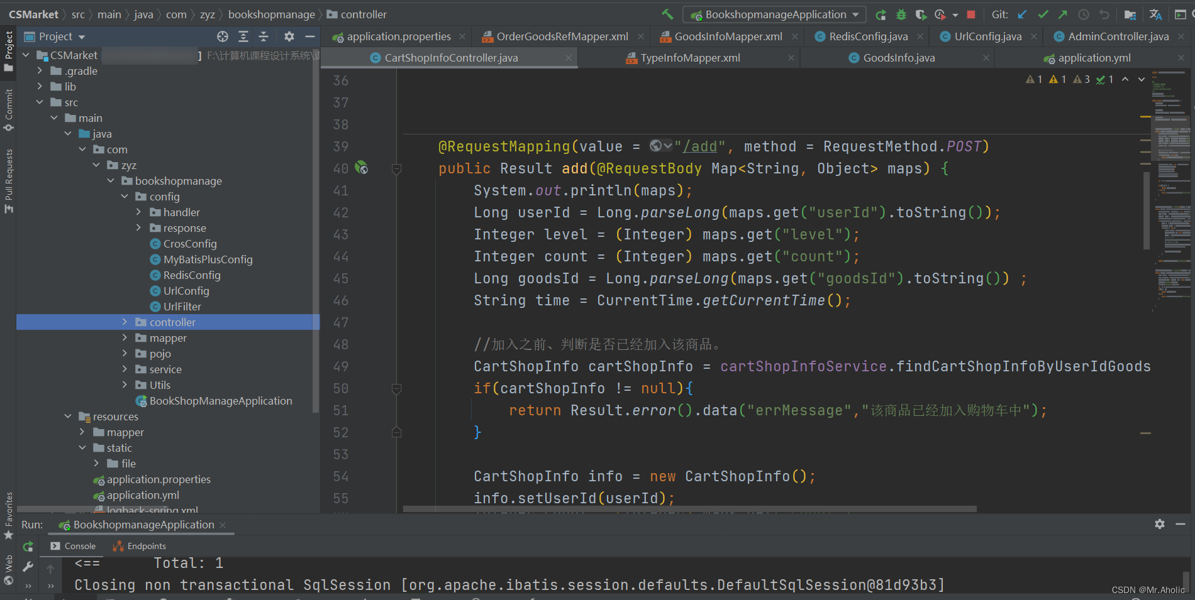Screen dimensions: 1195x600
Task: Click the URL globe dropdown before "/add"
Action: pyautogui.click(x=660, y=146)
